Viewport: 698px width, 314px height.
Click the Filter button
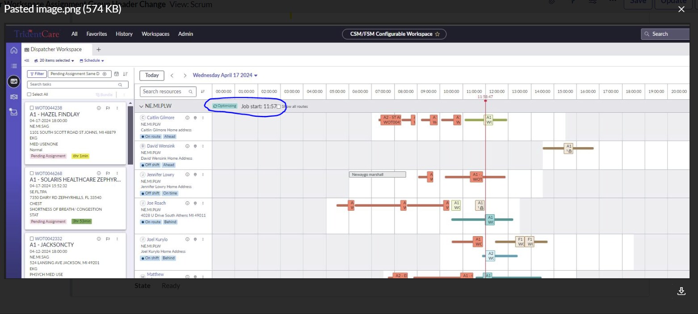pyautogui.click(x=37, y=74)
